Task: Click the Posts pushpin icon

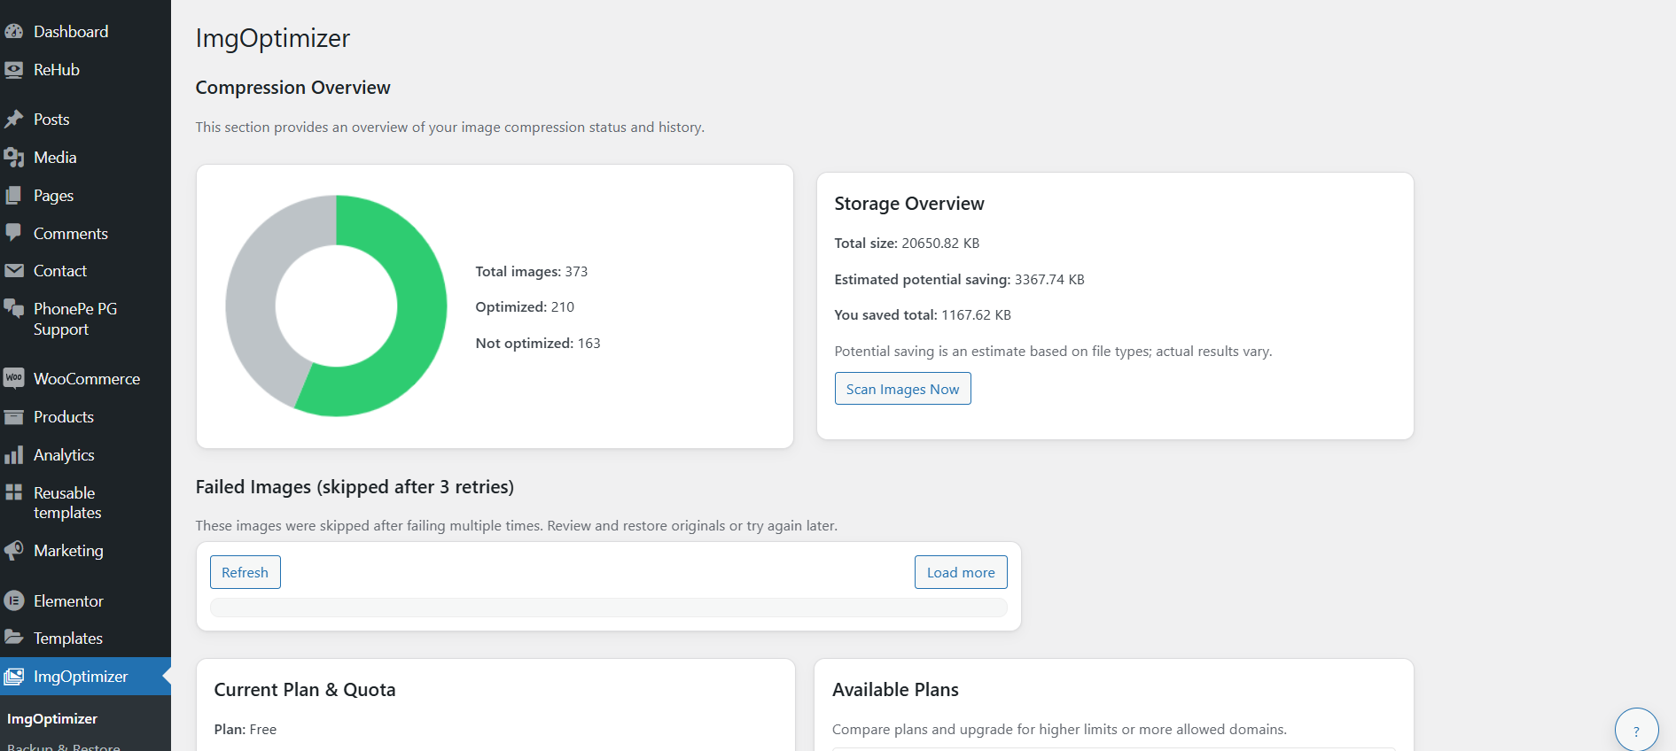Action: (x=13, y=120)
